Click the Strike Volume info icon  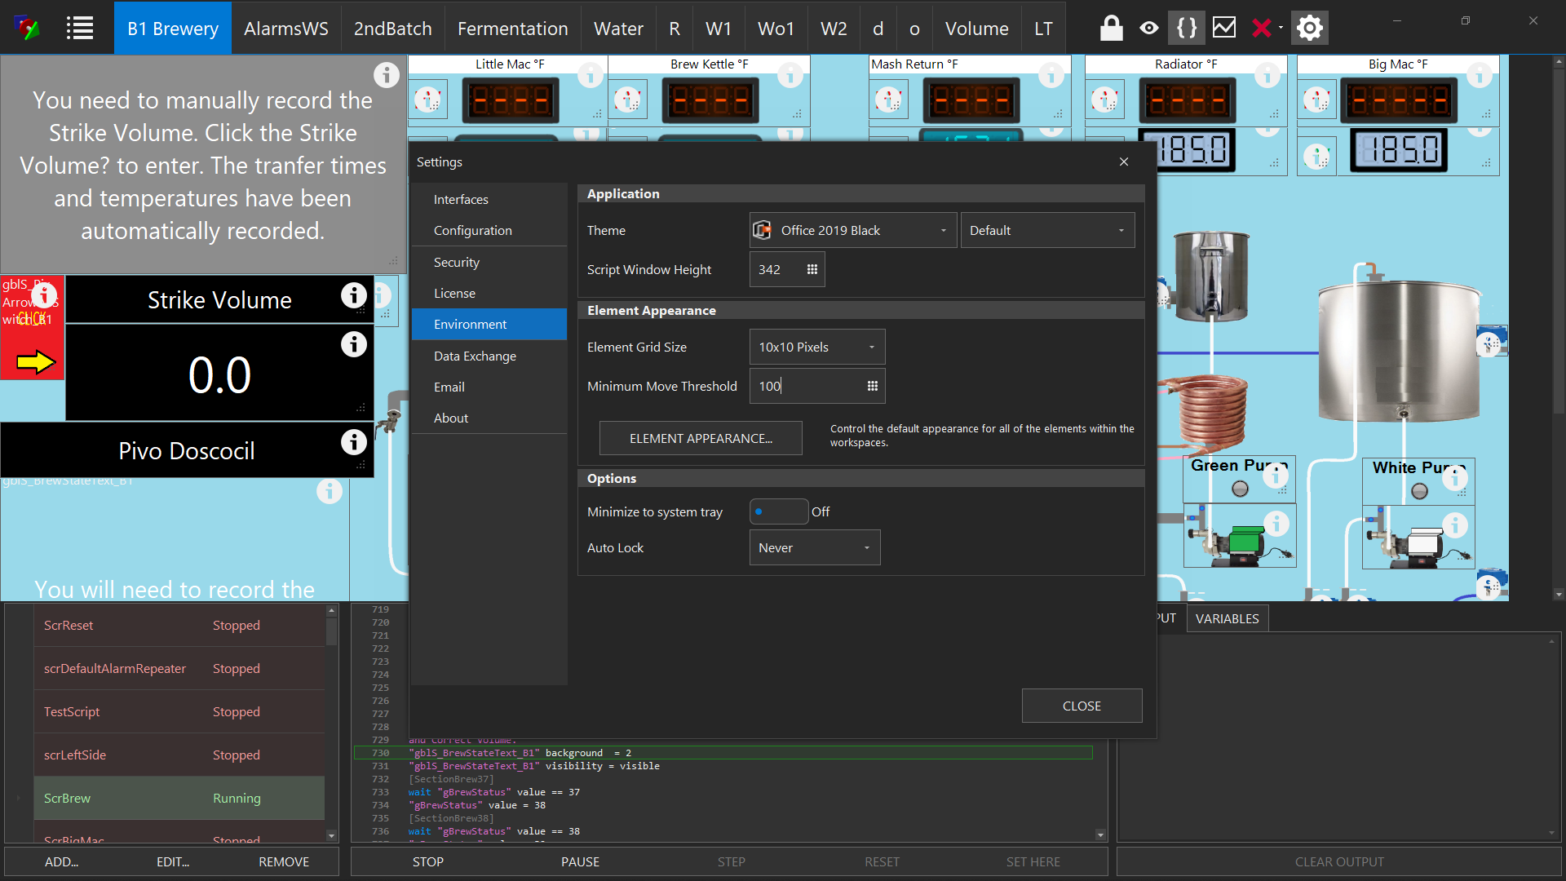click(x=356, y=298)
